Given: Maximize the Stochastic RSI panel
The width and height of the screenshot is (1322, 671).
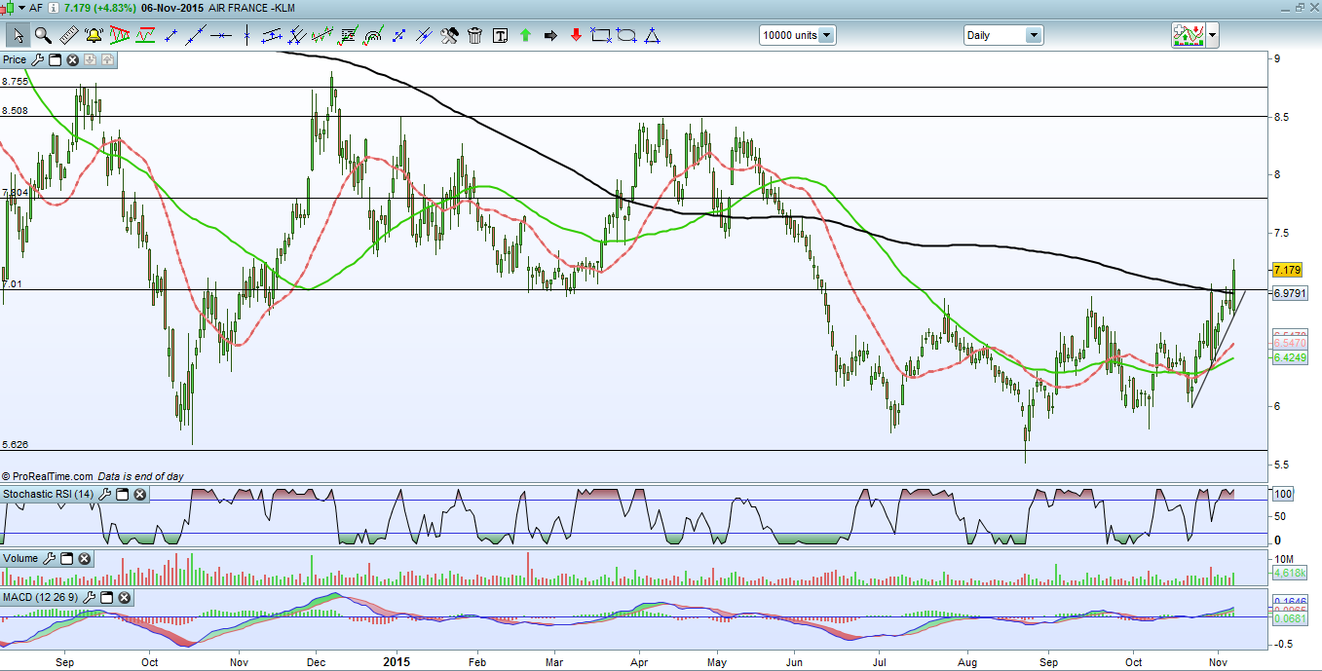Looking at the screenshot, I should 122,494.
